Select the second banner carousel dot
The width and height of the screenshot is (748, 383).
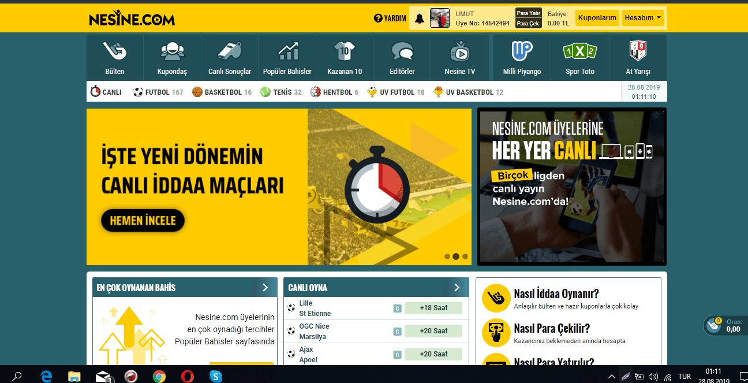pos(456,256)
